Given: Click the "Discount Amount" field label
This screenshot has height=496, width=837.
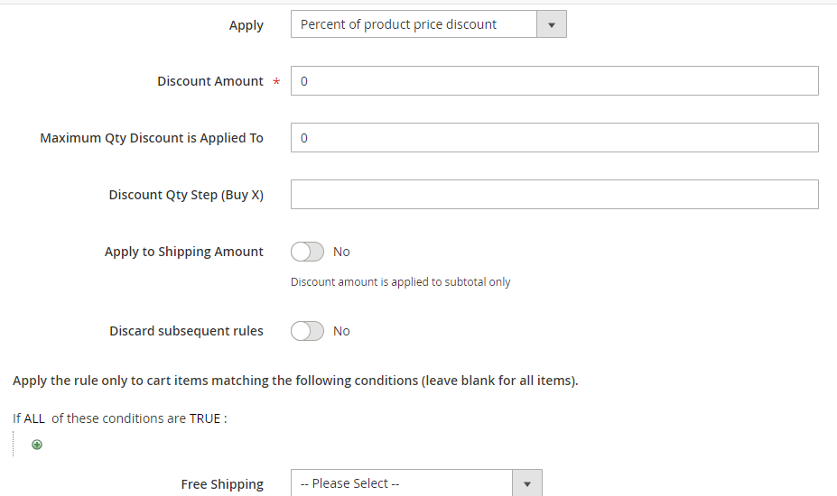Looking at the screenshot, I should [210, 81].
